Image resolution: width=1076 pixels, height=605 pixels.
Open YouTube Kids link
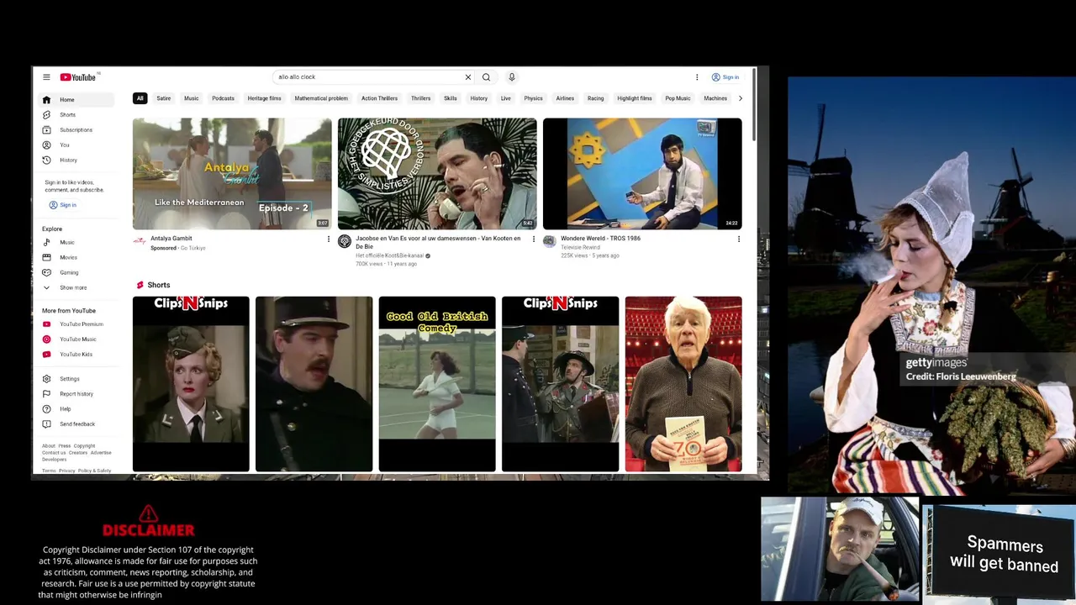point(77,355)
